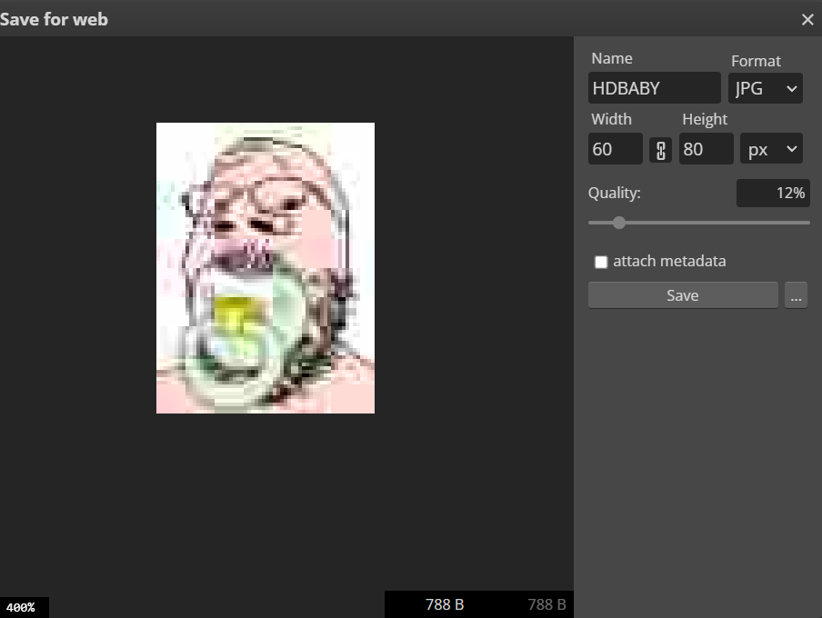The height and width of the screenshot is (618, 822).
Task: Click the Save button
Action: click(683, 295)
